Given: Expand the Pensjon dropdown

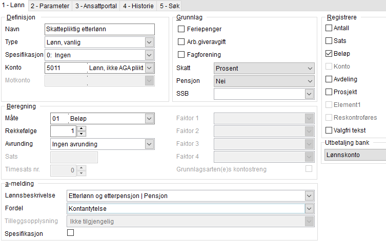Looking at the screenshot, I should click(x=309, y=81).
